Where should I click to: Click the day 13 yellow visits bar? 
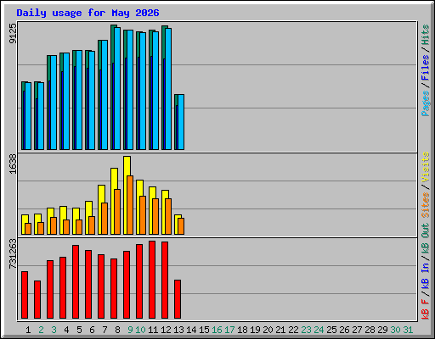178,225
